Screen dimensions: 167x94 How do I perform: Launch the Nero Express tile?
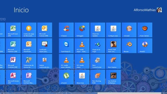(x=114, y=61)
